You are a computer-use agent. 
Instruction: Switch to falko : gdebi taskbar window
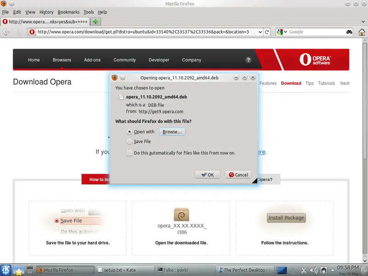(185, 270)
